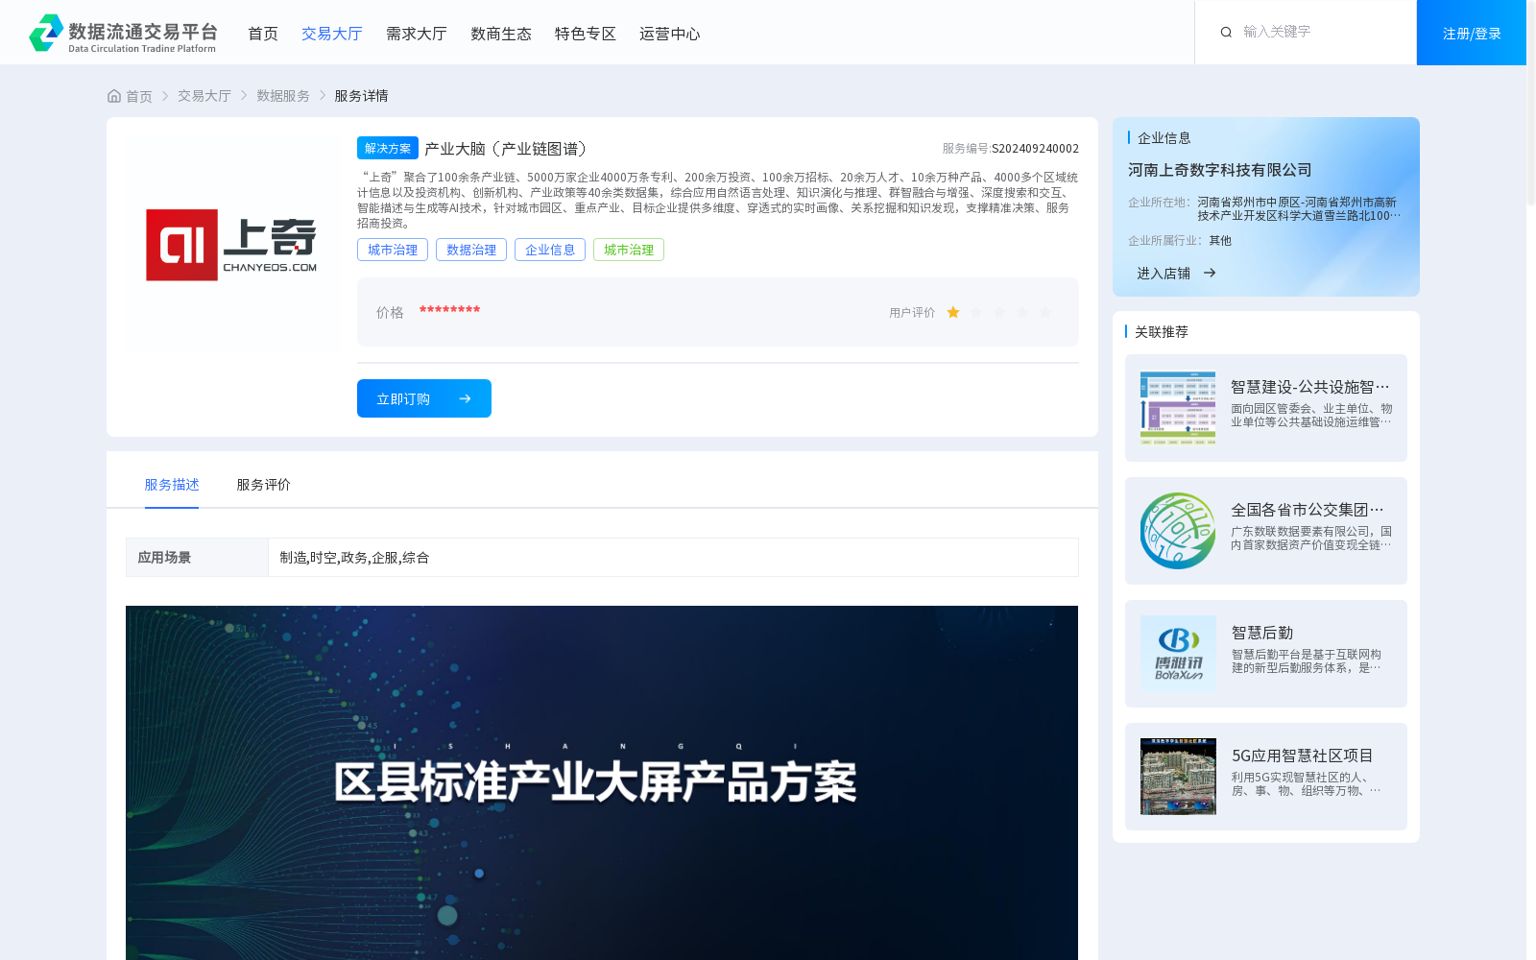
Task: Click the second rating star
Action: click(976, 312)
